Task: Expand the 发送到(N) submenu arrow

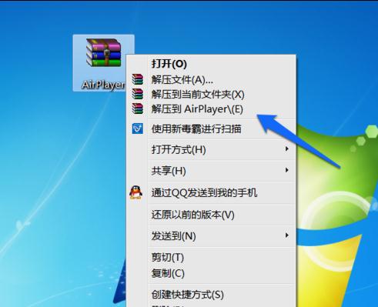Action: pos(287,235)
